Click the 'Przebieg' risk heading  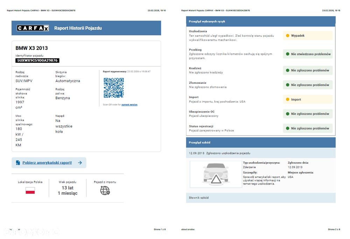(x=195, y=50)
